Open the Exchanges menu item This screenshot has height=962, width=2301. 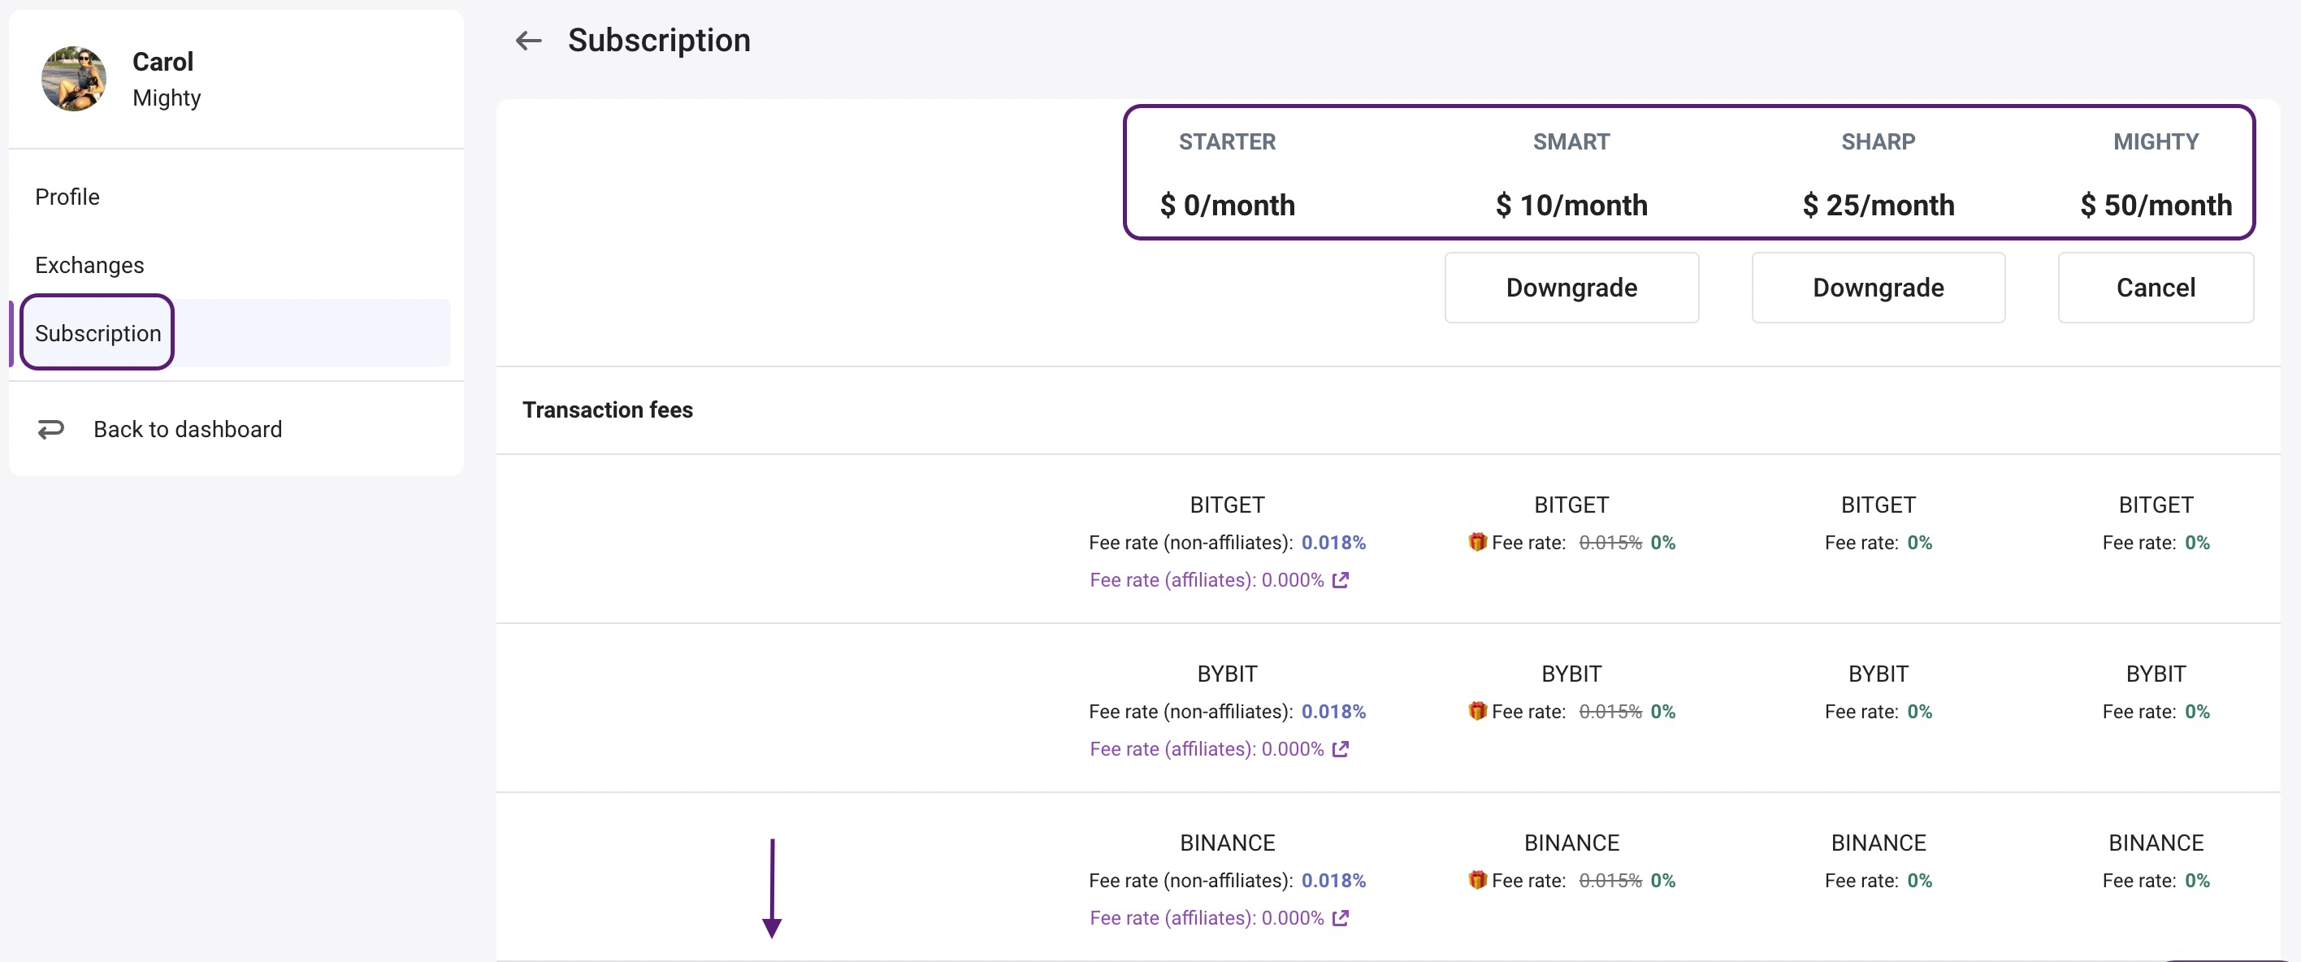[x=89, y=266]
